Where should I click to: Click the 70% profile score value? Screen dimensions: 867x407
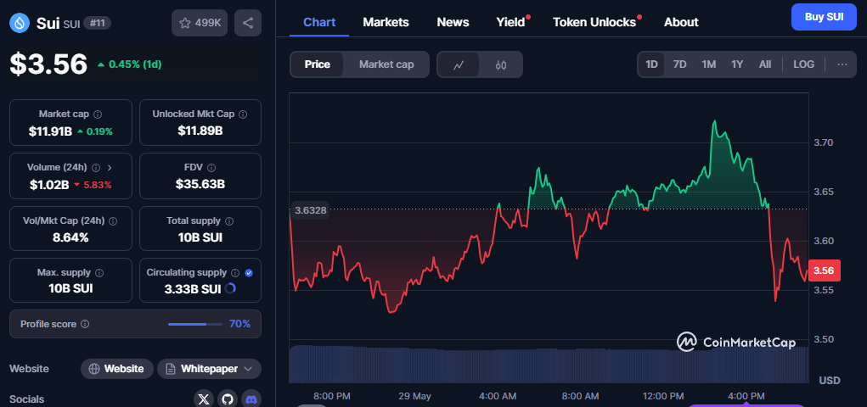pos(240,324)
